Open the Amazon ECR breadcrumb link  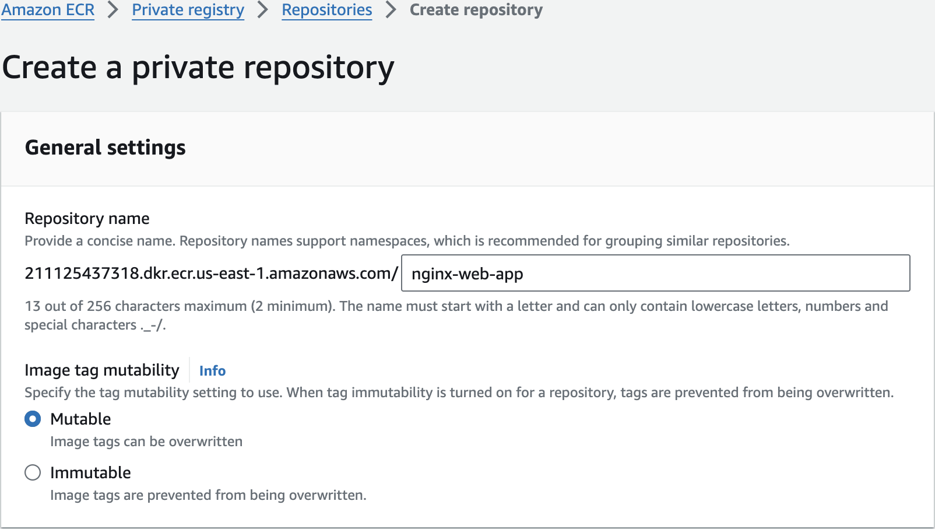tap(48, 10)
